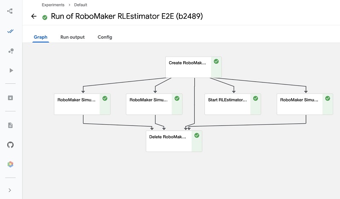Click success checkmark on Start RLEstimator... node
The height and width of the screenshot is (199, 340).
(256, 99)
